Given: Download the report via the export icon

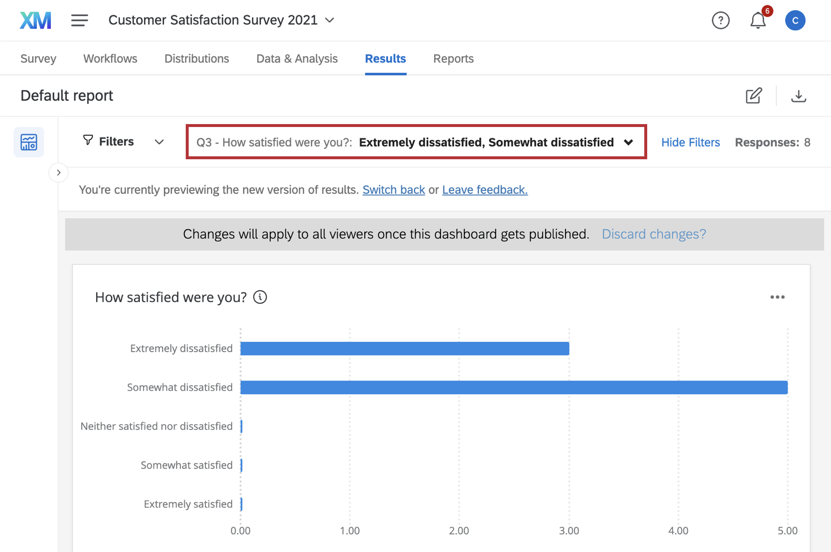Looking at the screenshot, I should 799,96.
